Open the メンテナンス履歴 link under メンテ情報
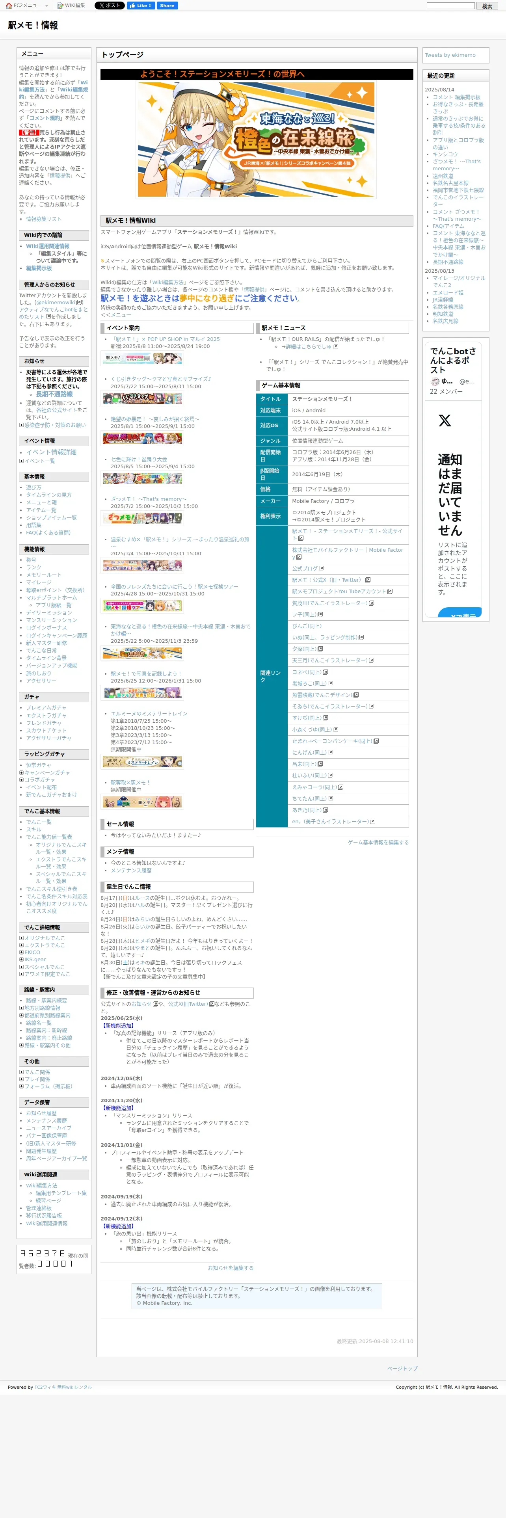 (131, 871)
